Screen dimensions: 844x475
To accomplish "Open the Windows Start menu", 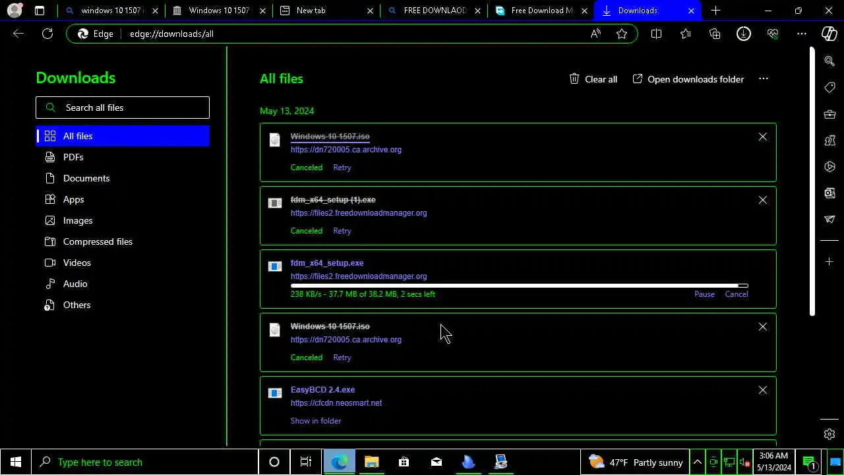I will tap(16, 462).
